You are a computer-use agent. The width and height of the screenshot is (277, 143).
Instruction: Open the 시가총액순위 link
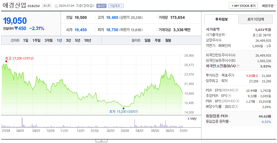click(216, 35)
